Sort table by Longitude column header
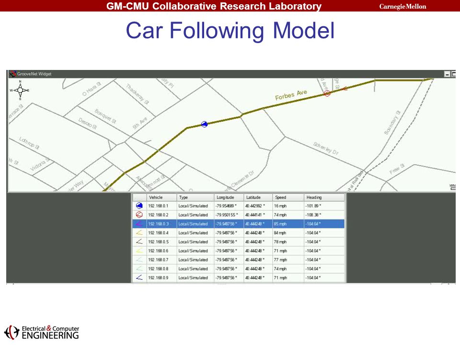 (229, 197)
